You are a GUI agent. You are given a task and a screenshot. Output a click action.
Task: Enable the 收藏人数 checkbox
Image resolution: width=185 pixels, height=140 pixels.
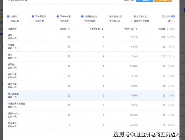tap(9, 21)
